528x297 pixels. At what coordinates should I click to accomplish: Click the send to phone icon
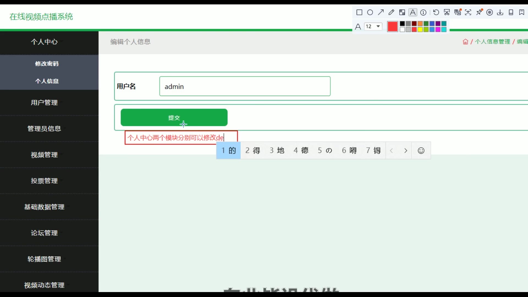click(511, 12)
